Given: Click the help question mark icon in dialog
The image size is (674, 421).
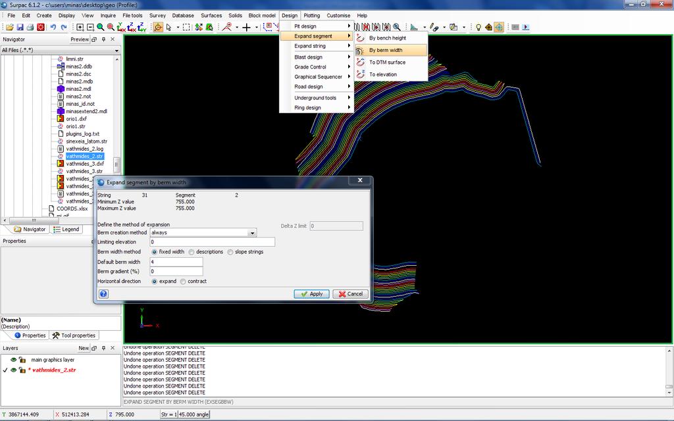Looking at the screenshot, I should [103, 294].
